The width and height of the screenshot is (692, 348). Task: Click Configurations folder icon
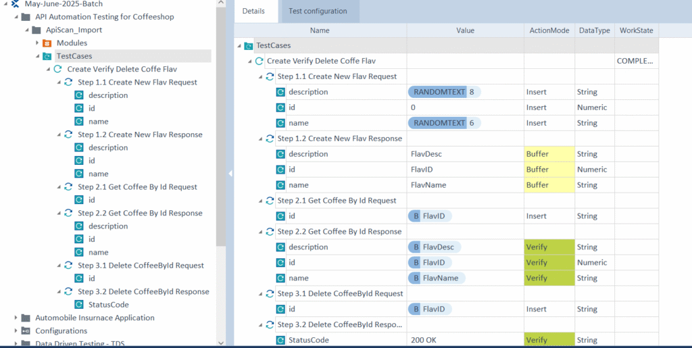26,331
